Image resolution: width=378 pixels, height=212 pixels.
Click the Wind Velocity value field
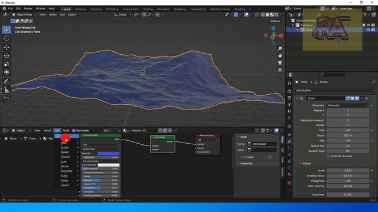[348, 186]
